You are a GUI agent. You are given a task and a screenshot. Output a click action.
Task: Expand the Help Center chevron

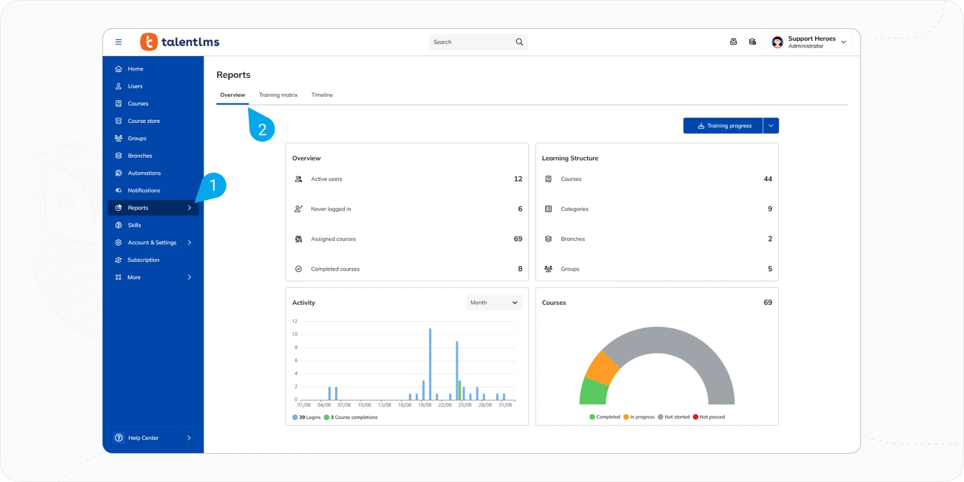[x=189, y=438]
